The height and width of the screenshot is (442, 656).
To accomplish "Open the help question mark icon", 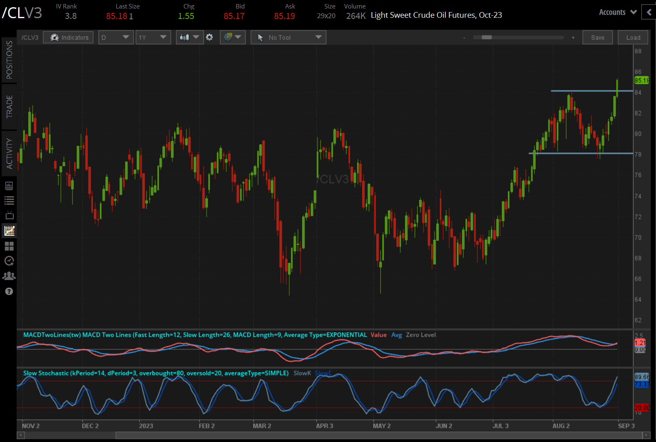I will point(9,291).
